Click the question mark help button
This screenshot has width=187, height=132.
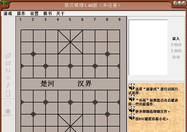(x=175, y=3)
